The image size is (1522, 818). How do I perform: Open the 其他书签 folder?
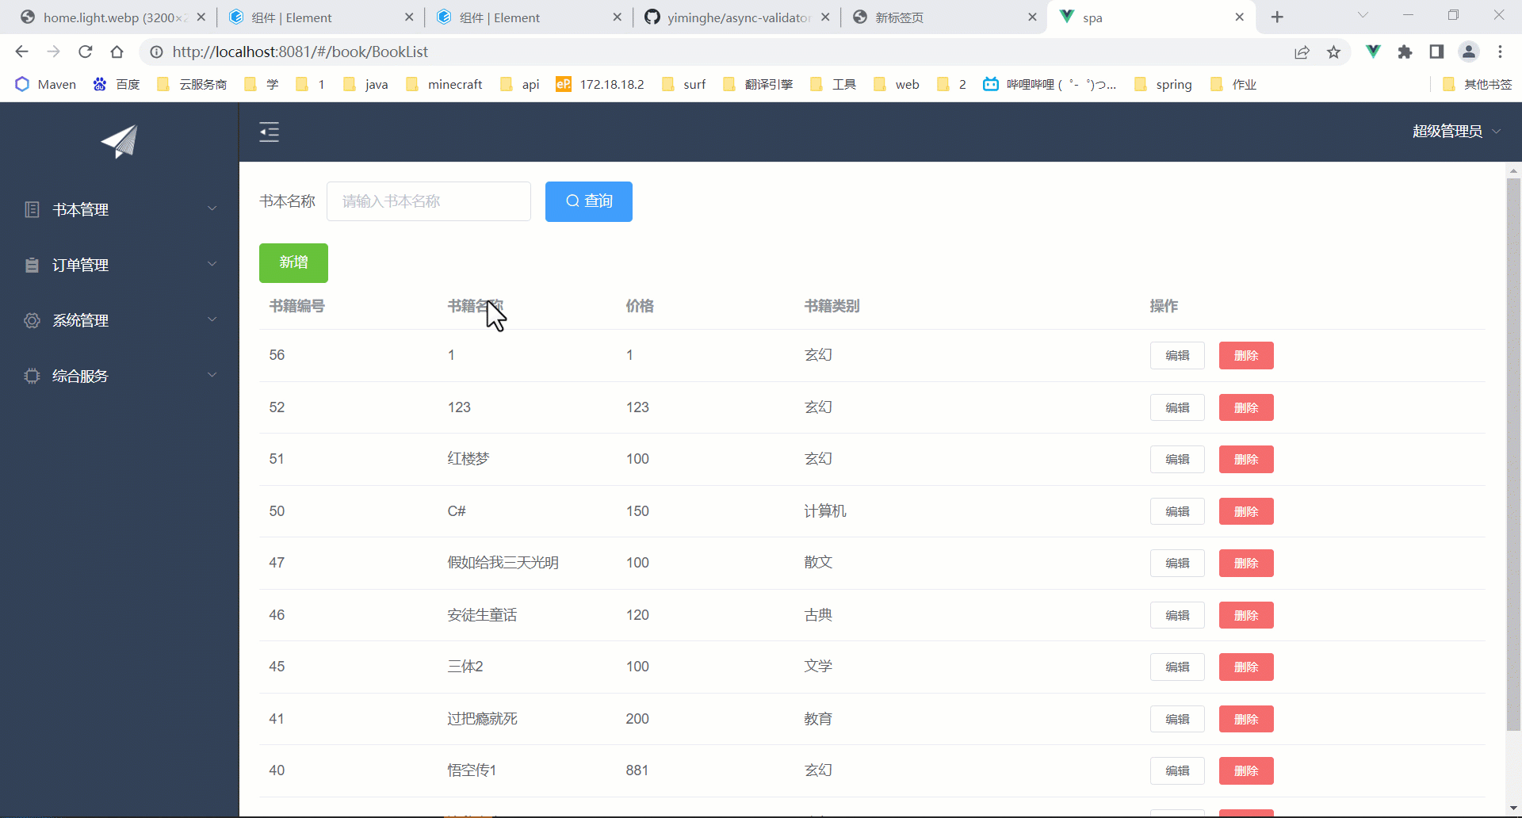click(1477, 84)
